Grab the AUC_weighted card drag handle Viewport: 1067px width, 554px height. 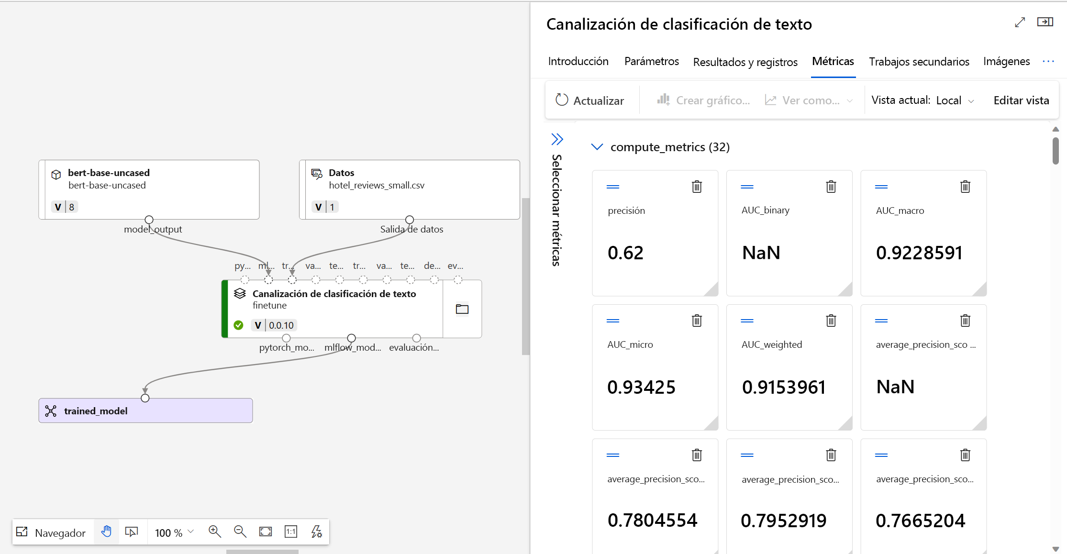[x=747, y=321]
